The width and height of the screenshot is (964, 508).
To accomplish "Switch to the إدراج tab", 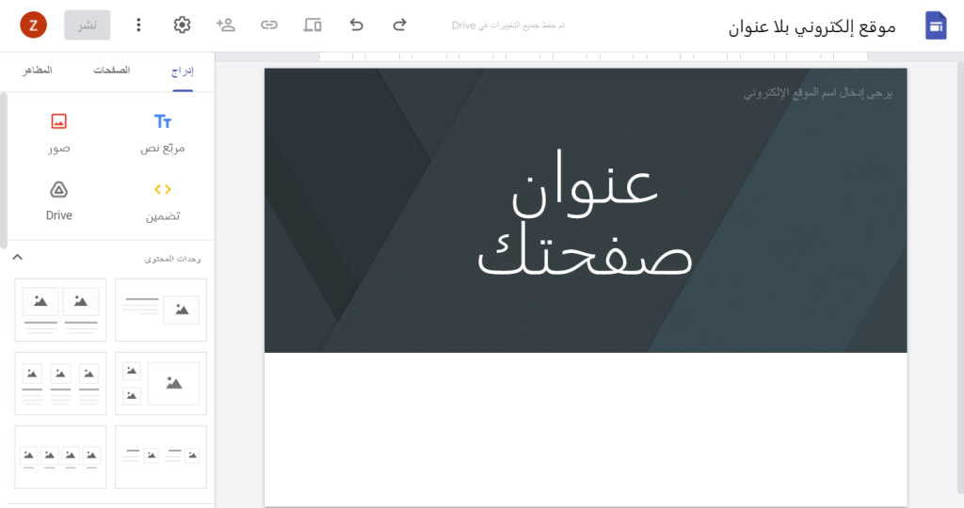I will (182, 71).
